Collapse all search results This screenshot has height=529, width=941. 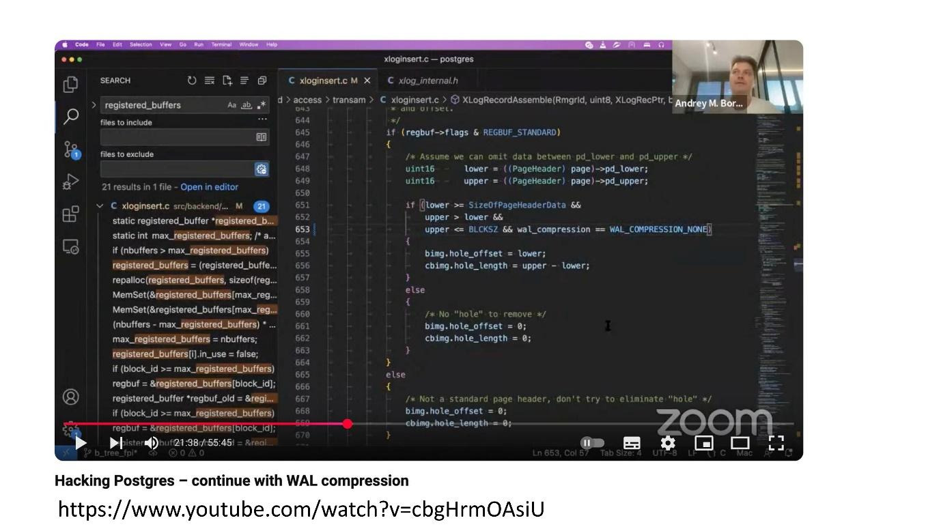click(x=262, y=81)
